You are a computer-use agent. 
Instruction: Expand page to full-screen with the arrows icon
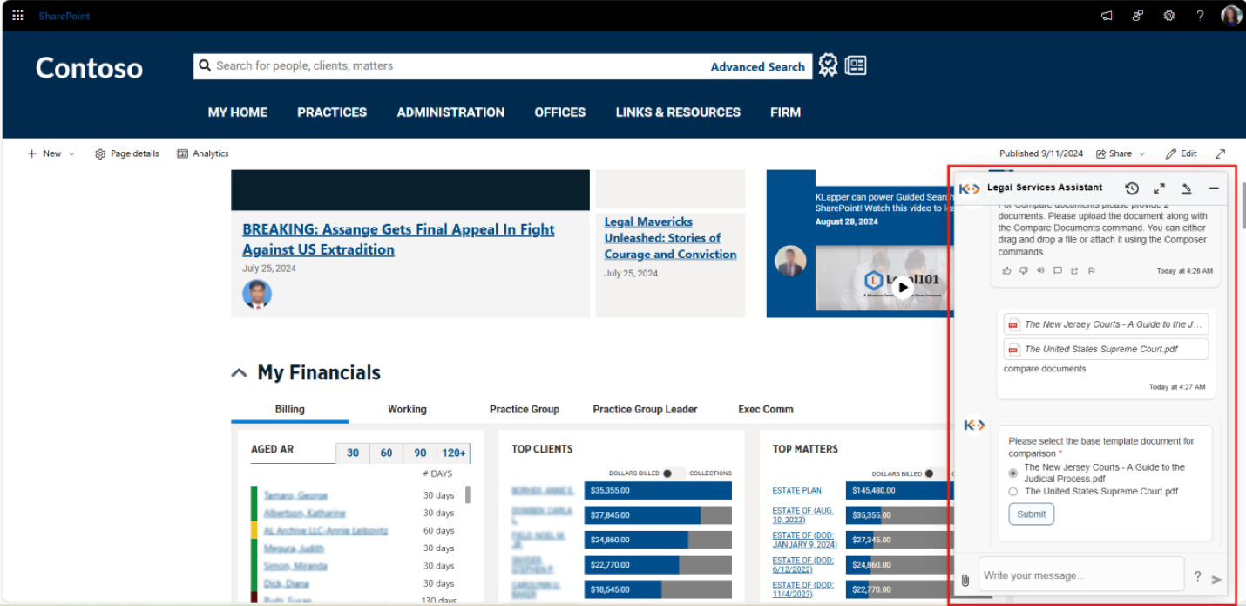1220,153
